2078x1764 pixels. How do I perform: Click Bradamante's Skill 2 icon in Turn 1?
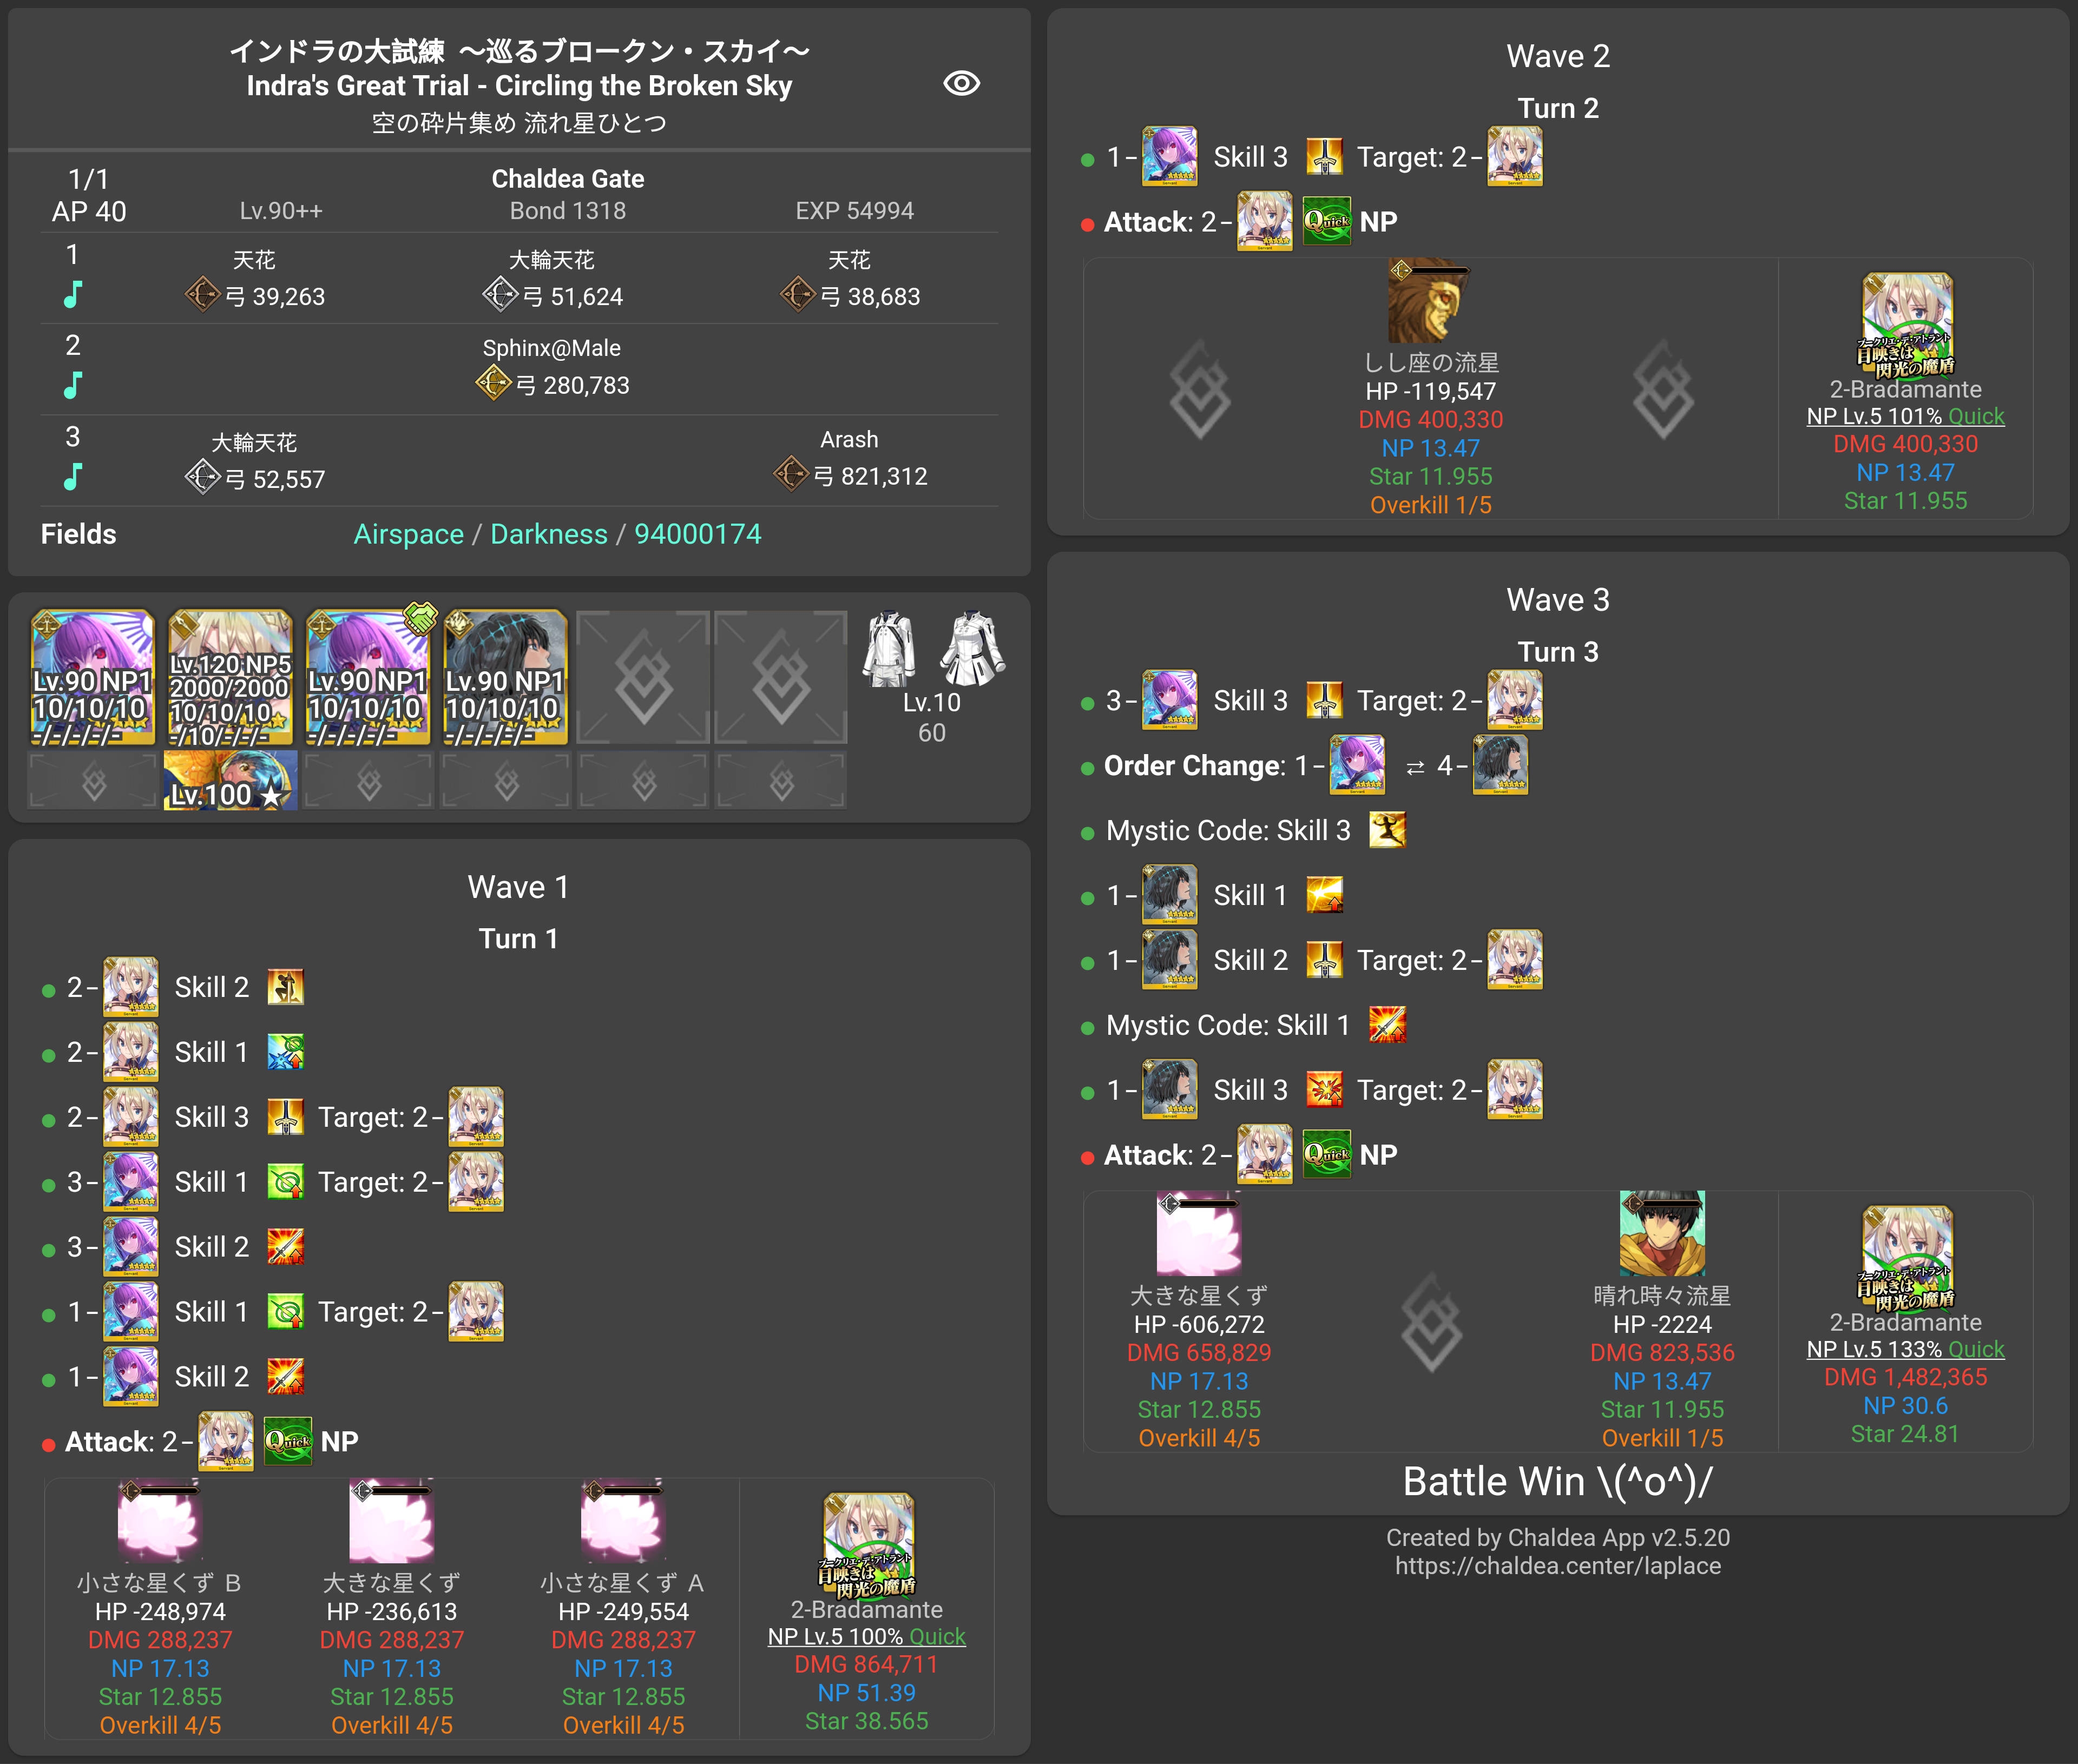click(x=285, y=987)
